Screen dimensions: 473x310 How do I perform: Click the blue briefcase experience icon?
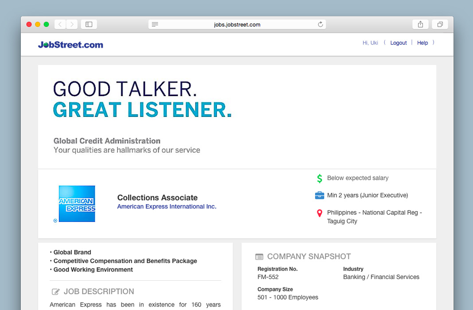(320, 195)
